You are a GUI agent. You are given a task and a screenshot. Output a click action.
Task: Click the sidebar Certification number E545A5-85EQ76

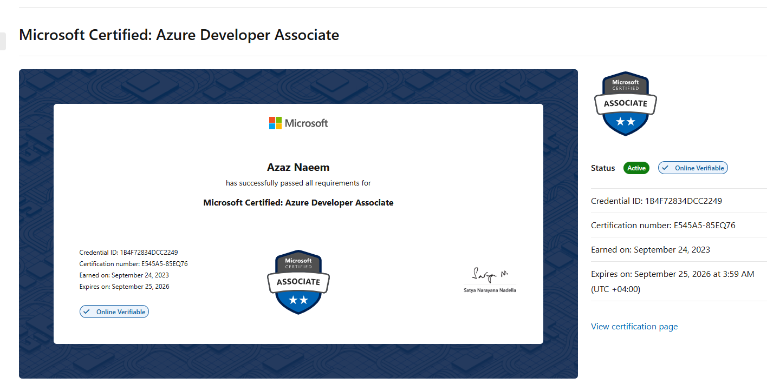pyautogui.click(x=663, y=225)
